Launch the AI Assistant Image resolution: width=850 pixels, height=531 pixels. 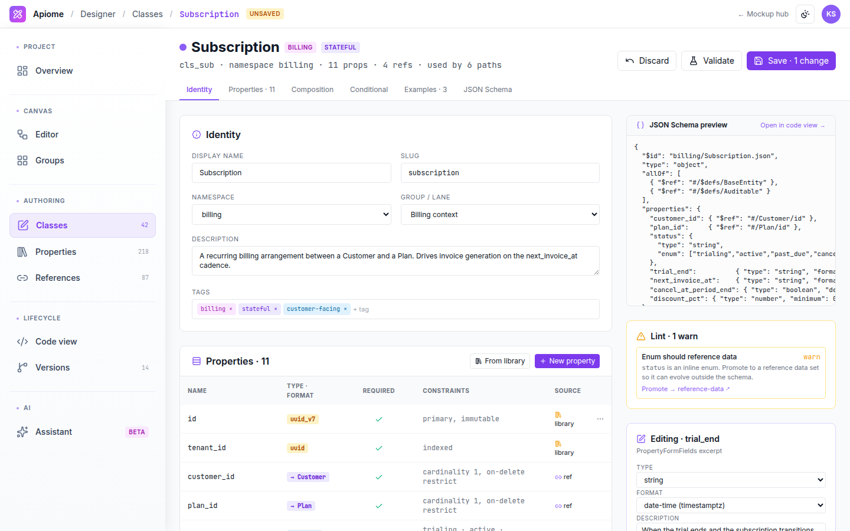(x=83, y=432)
